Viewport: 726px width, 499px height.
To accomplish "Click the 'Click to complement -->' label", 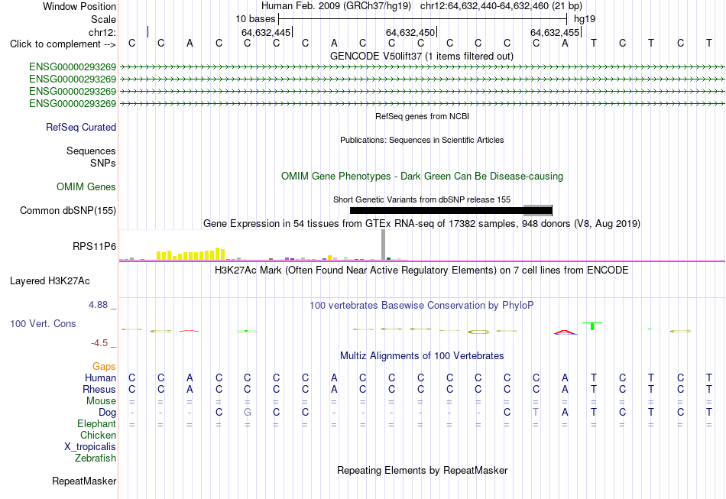I will point(63,44).
